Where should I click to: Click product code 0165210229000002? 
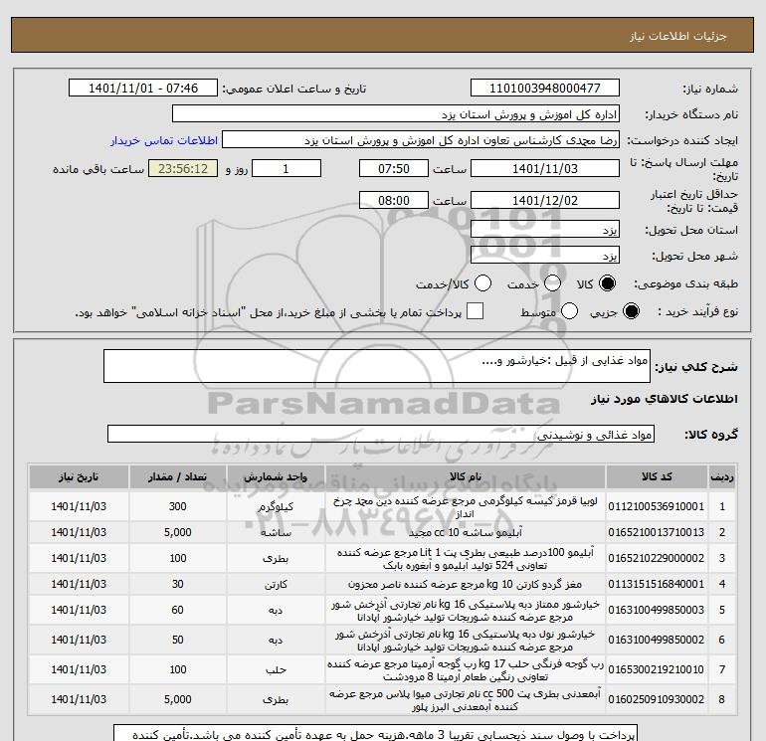click(x=657, y=558)
